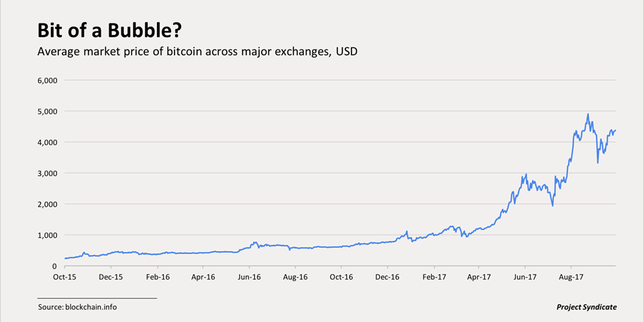This screenshot has width=644, height=322.
Task: Click the Apr-17 x-axis label
Action: (x=479, y=277)
